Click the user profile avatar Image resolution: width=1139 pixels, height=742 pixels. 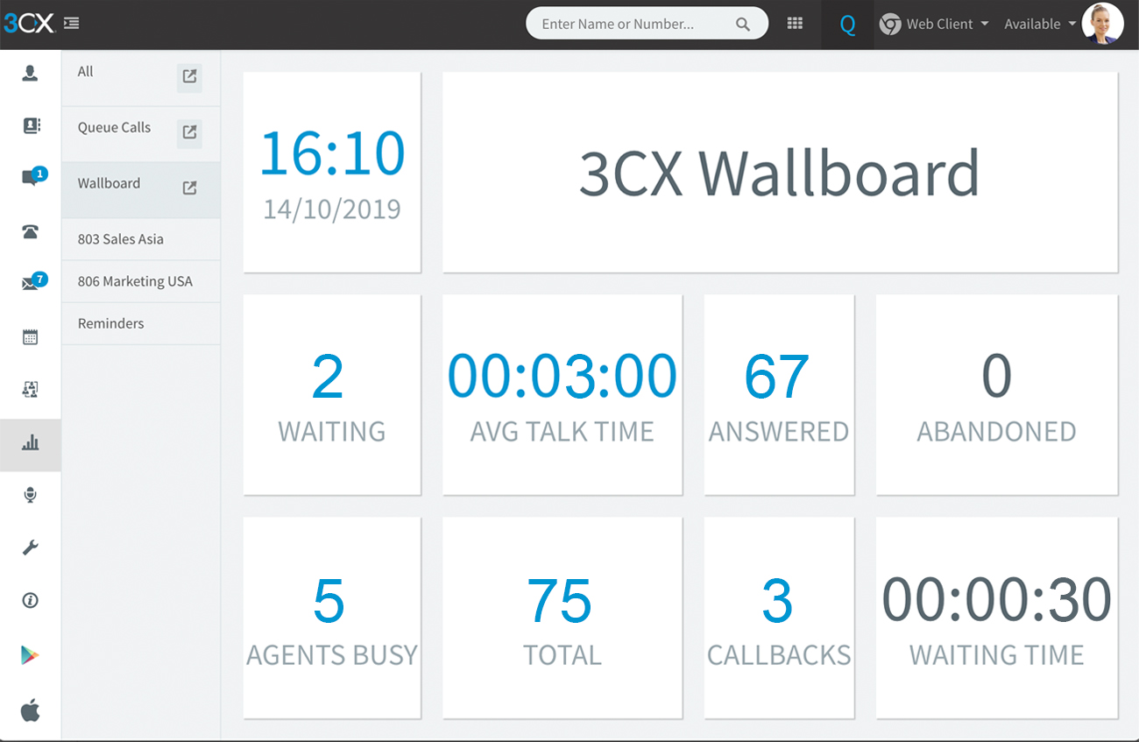pos(1102,24)
